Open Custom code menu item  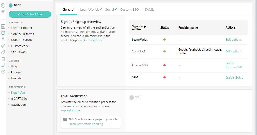click(x=20, y=46)
